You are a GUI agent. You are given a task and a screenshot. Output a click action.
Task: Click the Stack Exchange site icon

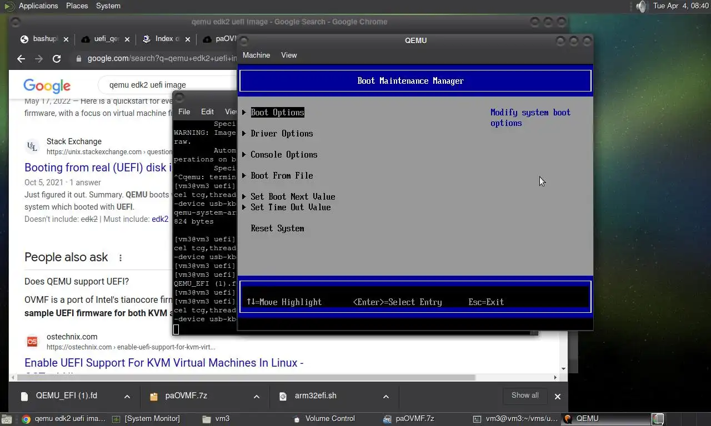[32, 146]
